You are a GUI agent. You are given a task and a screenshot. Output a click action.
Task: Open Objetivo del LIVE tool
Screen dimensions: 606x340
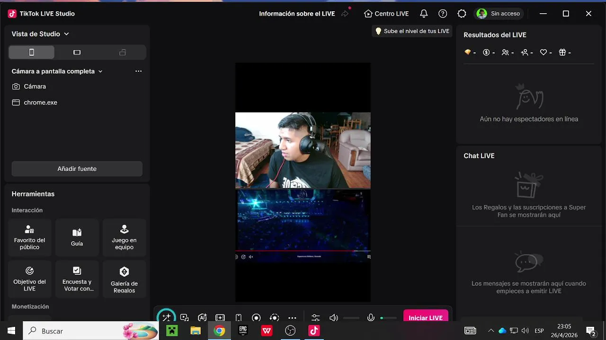click(30, 279)
